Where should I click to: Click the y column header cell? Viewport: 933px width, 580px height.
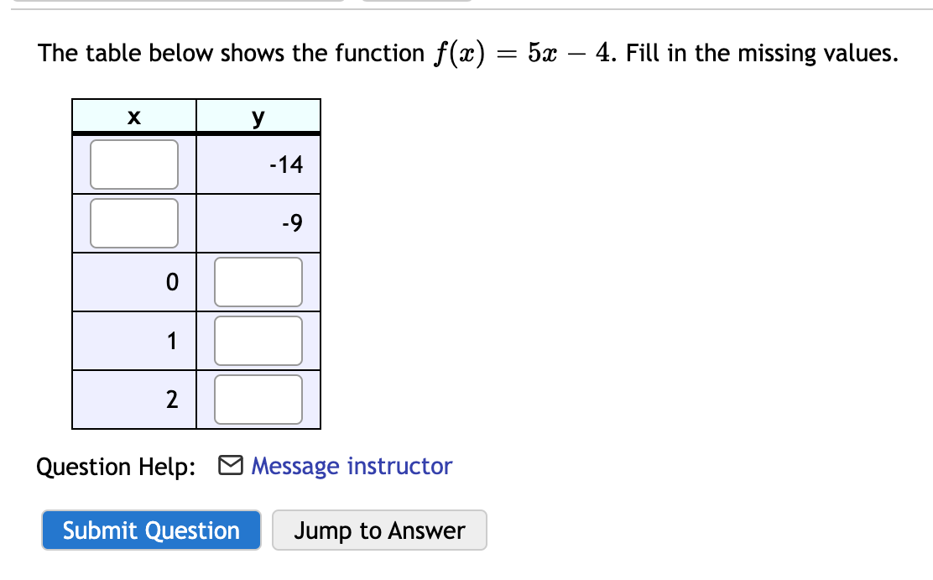click(x=258, y=116)
